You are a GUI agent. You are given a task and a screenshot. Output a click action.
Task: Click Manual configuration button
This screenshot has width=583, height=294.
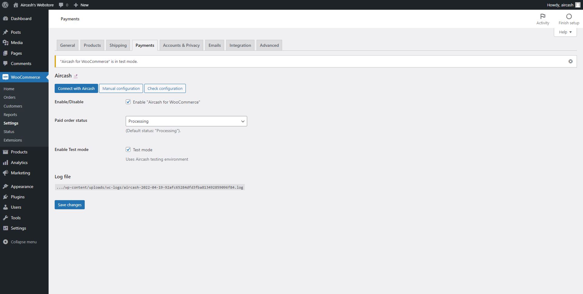point(121,88)
